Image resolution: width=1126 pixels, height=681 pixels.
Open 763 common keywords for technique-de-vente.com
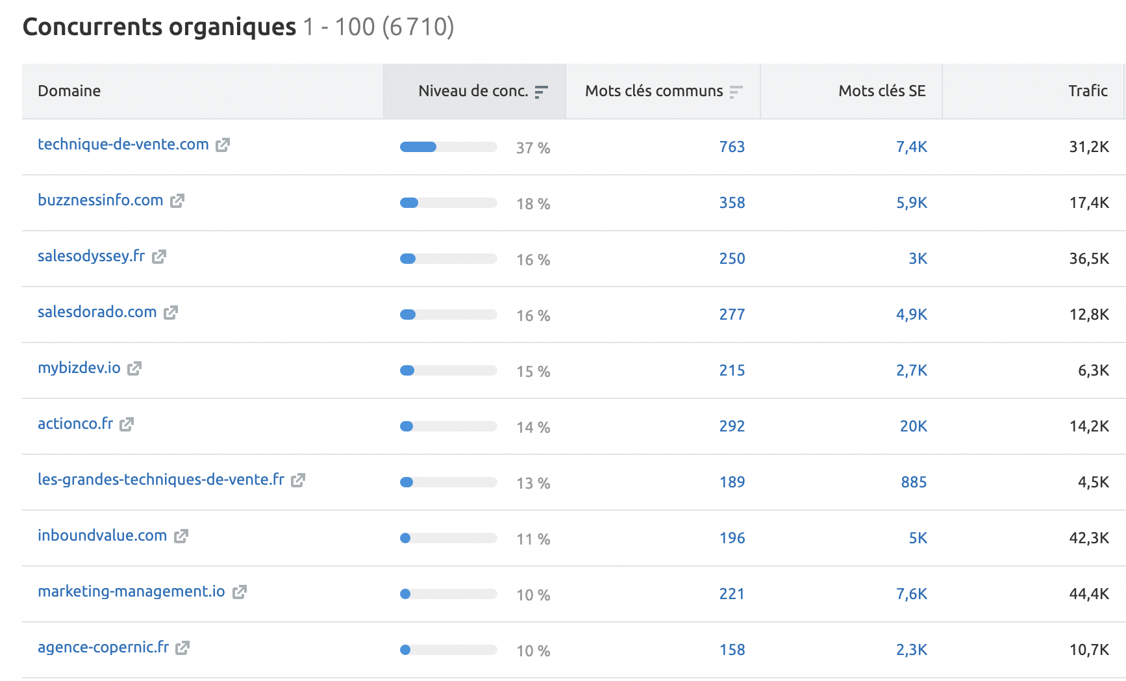point(732,147)
